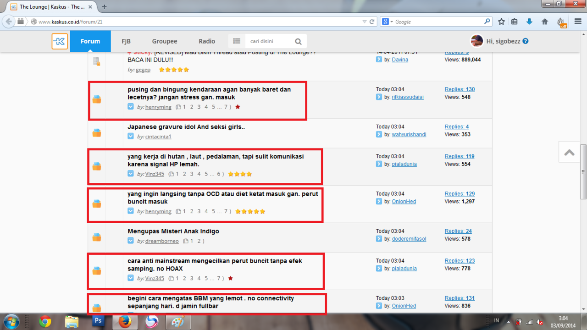
Task: Open the downloads arrow icon
Action: click(x=529, y=22)
